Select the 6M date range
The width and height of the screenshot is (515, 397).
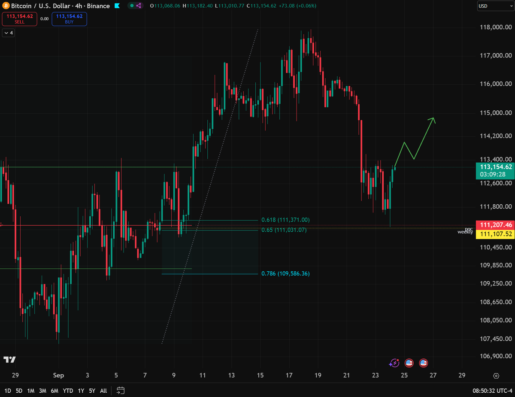(55, 391)
